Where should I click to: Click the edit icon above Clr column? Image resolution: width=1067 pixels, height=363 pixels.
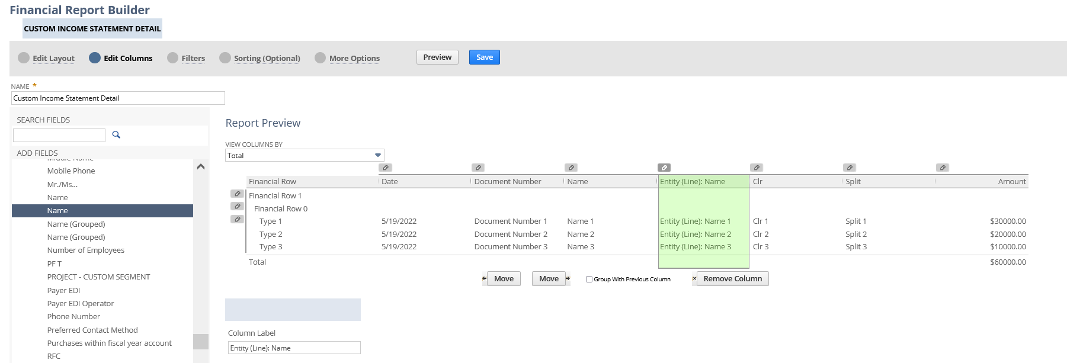(757, 168)
